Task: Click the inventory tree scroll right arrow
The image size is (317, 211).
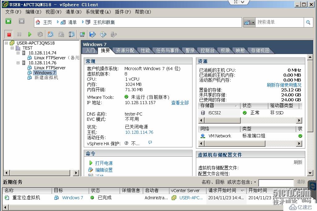Action: pos(76,173)
